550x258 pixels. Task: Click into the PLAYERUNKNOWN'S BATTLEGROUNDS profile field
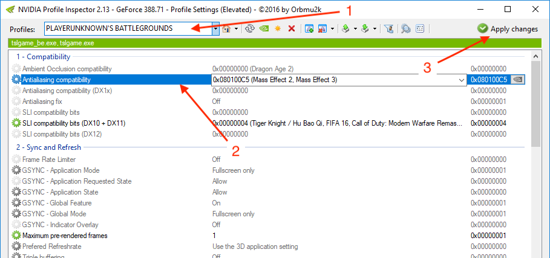click(128, 29)
